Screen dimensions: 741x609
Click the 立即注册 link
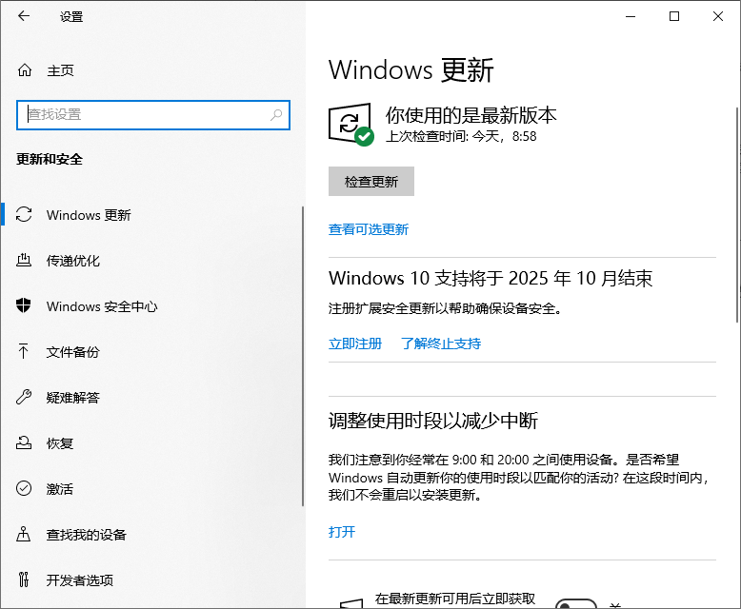pyautogui.click(x=354, y=344)
